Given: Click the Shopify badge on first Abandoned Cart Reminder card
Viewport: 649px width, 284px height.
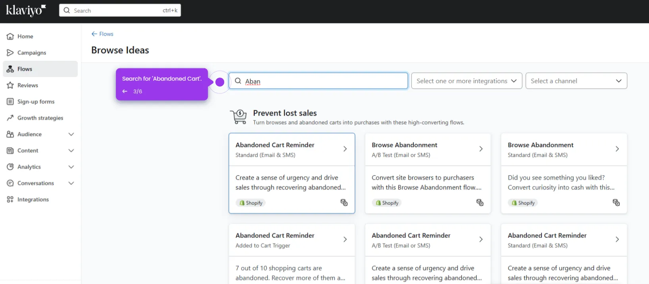Looking at the screenshot, I should coord(251,203).
